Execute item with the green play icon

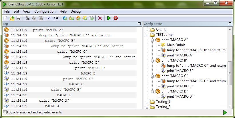point(109,18)
